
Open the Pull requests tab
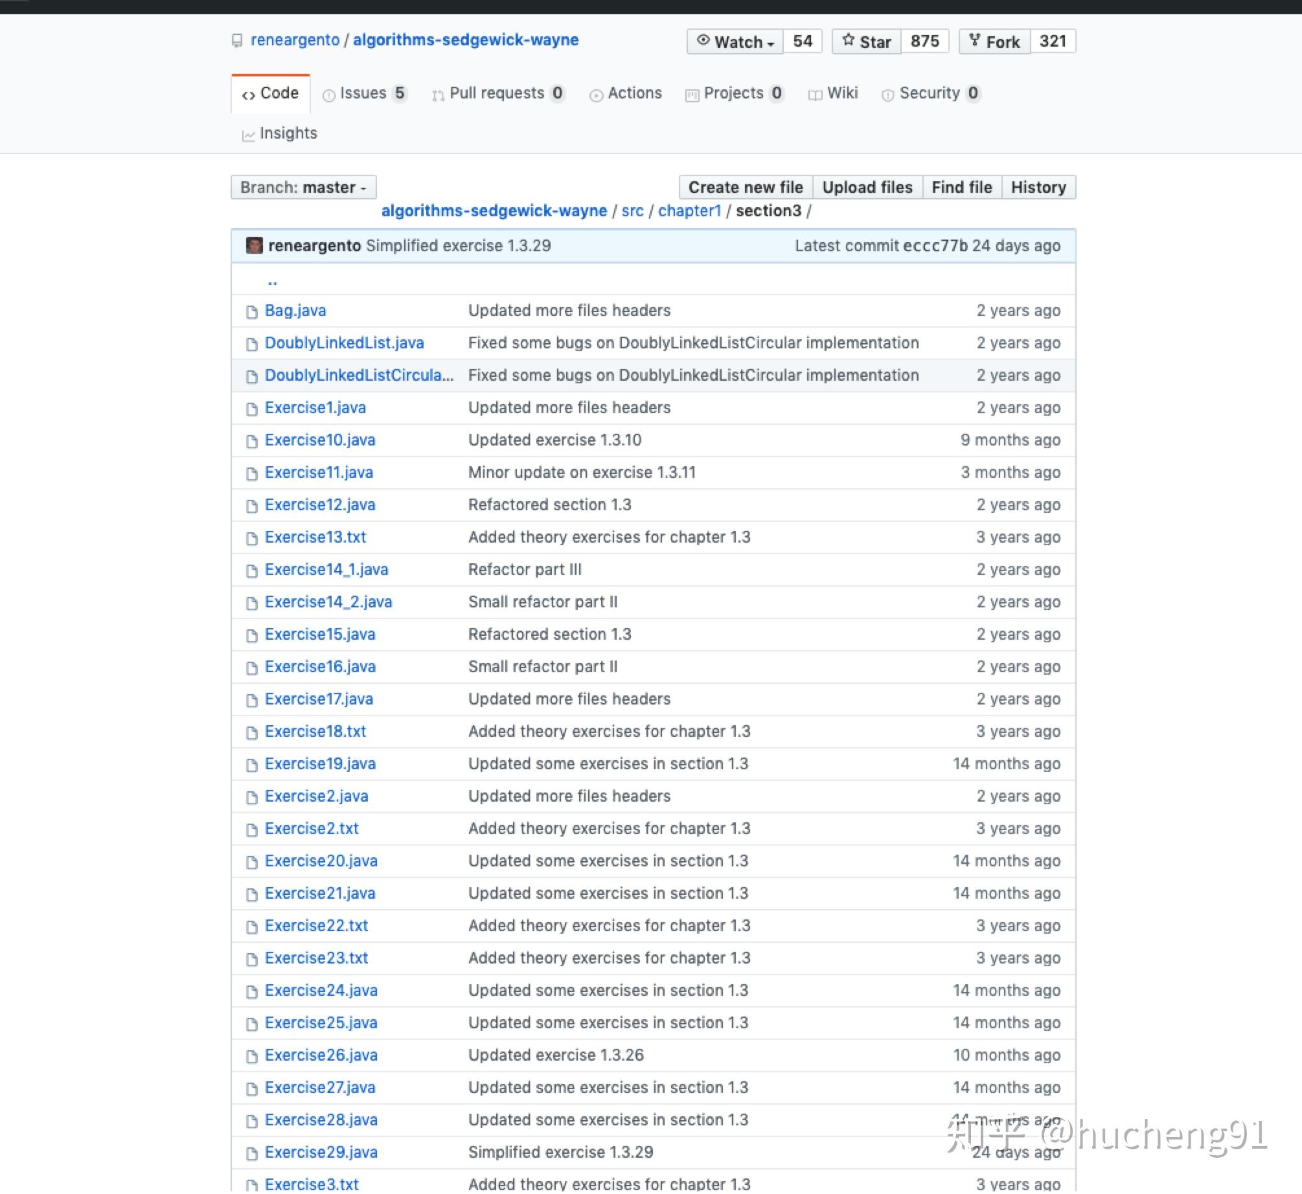coord(497,93)
